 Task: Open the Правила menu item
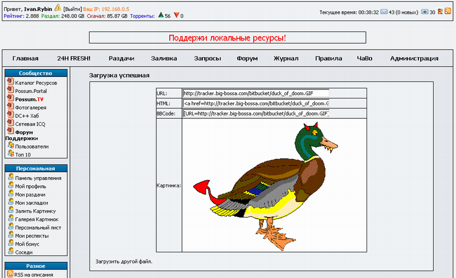point(329,59)
